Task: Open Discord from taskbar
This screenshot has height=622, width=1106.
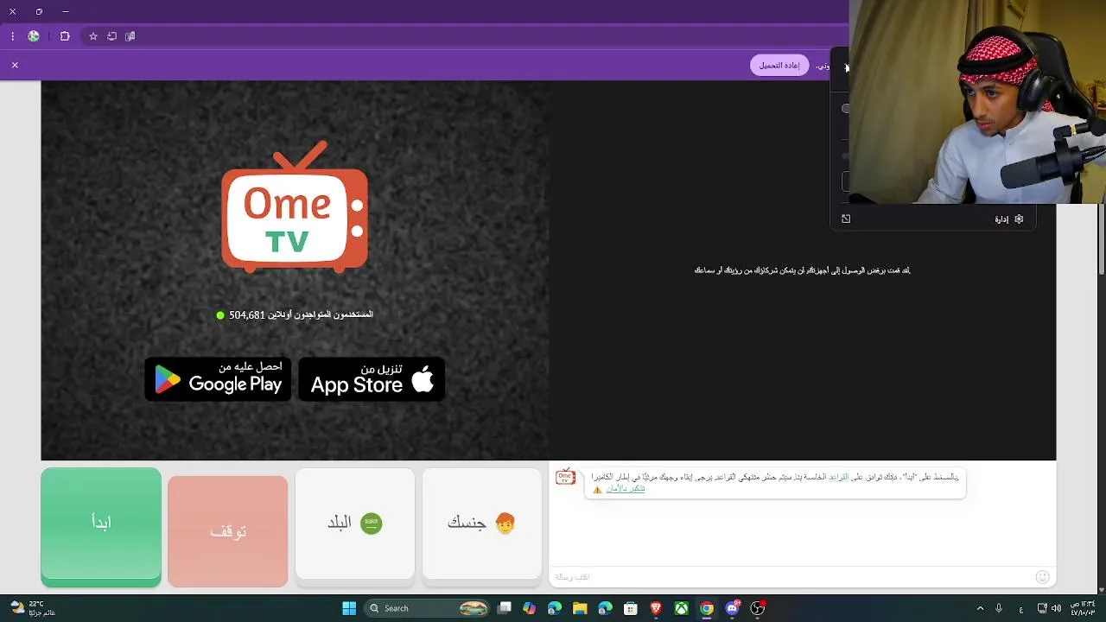Action: [733, 608]
